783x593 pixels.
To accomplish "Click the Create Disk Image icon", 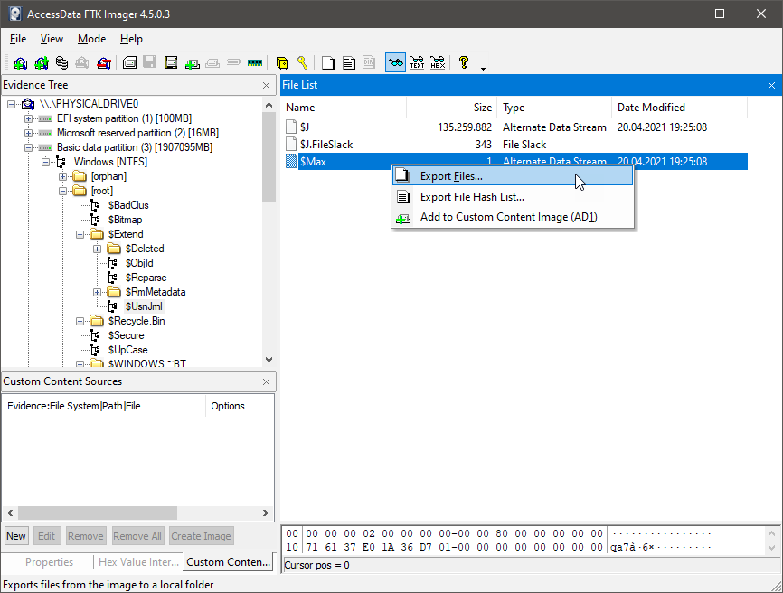I will pyautogui.click(x=130, y=63).
